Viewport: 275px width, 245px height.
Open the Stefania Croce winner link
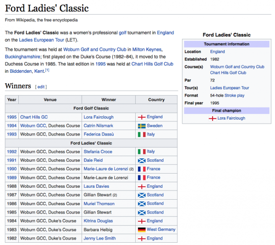click(98, 152)
